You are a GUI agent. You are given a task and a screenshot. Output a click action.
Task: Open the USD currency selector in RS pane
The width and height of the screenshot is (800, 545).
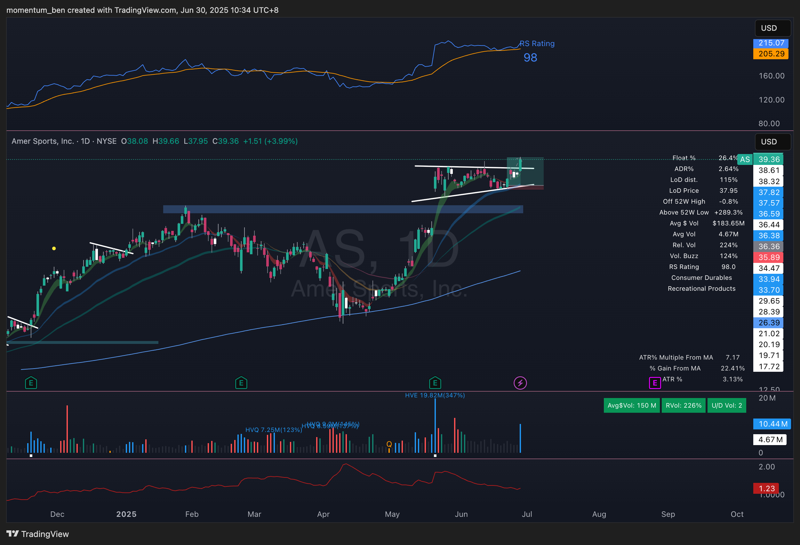pyautogui.click(x=772, y=28)
